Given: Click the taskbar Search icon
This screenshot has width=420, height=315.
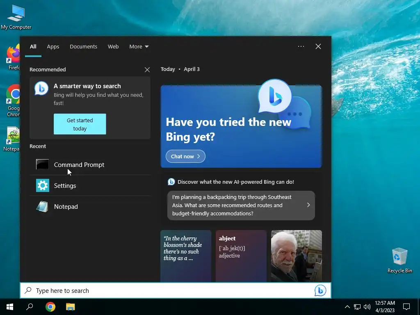Looking at the screenshot, I should coord(30,307).
